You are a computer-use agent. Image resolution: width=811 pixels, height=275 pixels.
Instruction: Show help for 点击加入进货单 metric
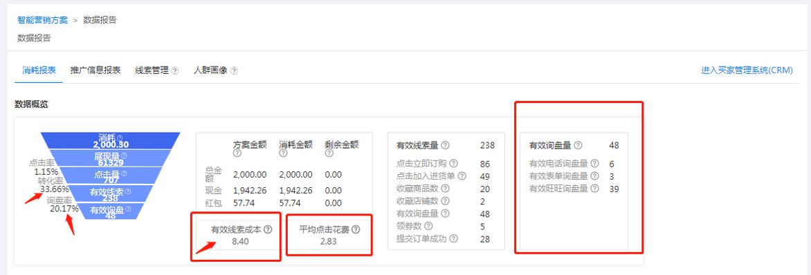point(462,176)
